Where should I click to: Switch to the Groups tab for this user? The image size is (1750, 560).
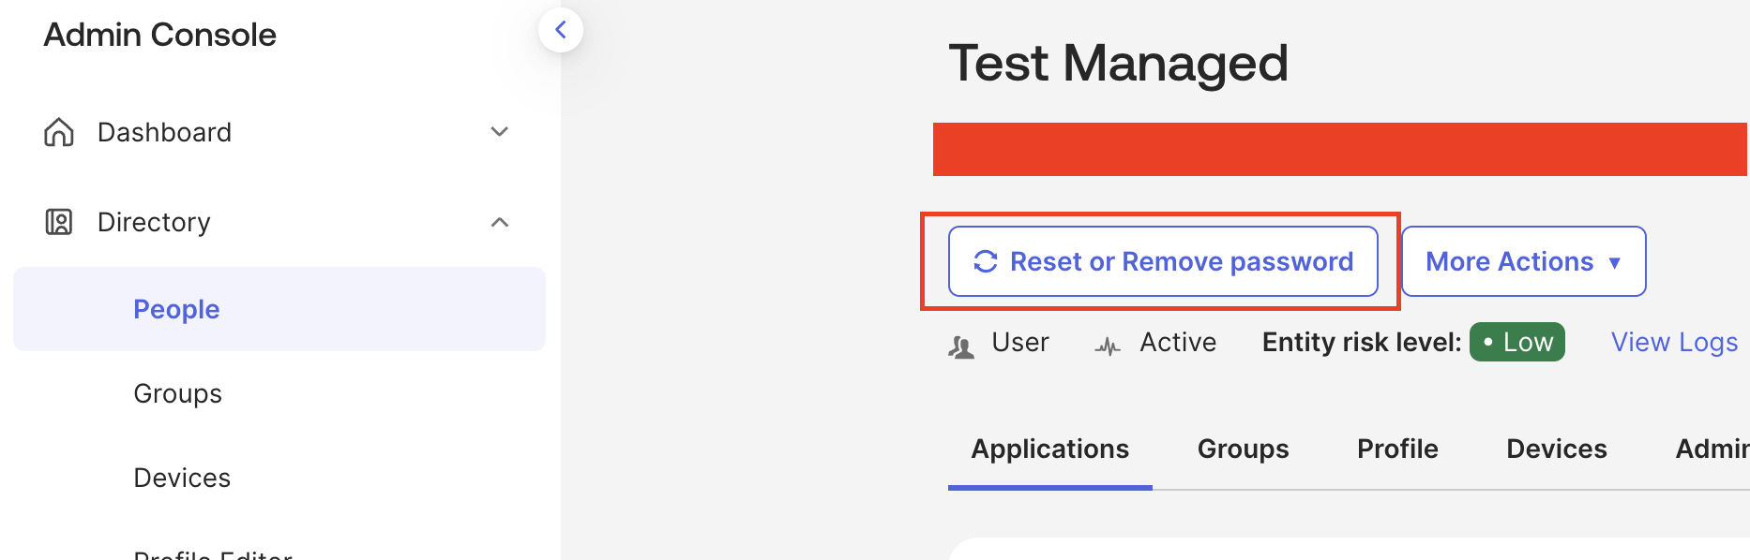1243,449
